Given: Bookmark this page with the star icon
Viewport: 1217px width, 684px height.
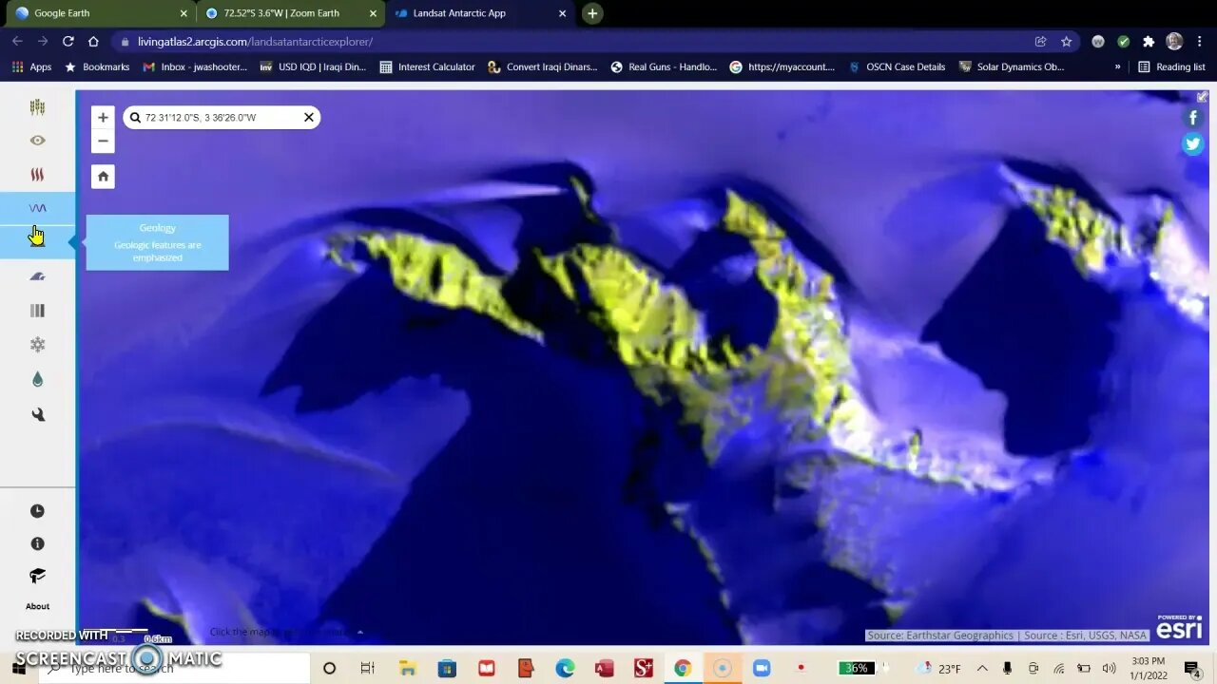Looking at the screenshot, I should (x=1066, y=42).
